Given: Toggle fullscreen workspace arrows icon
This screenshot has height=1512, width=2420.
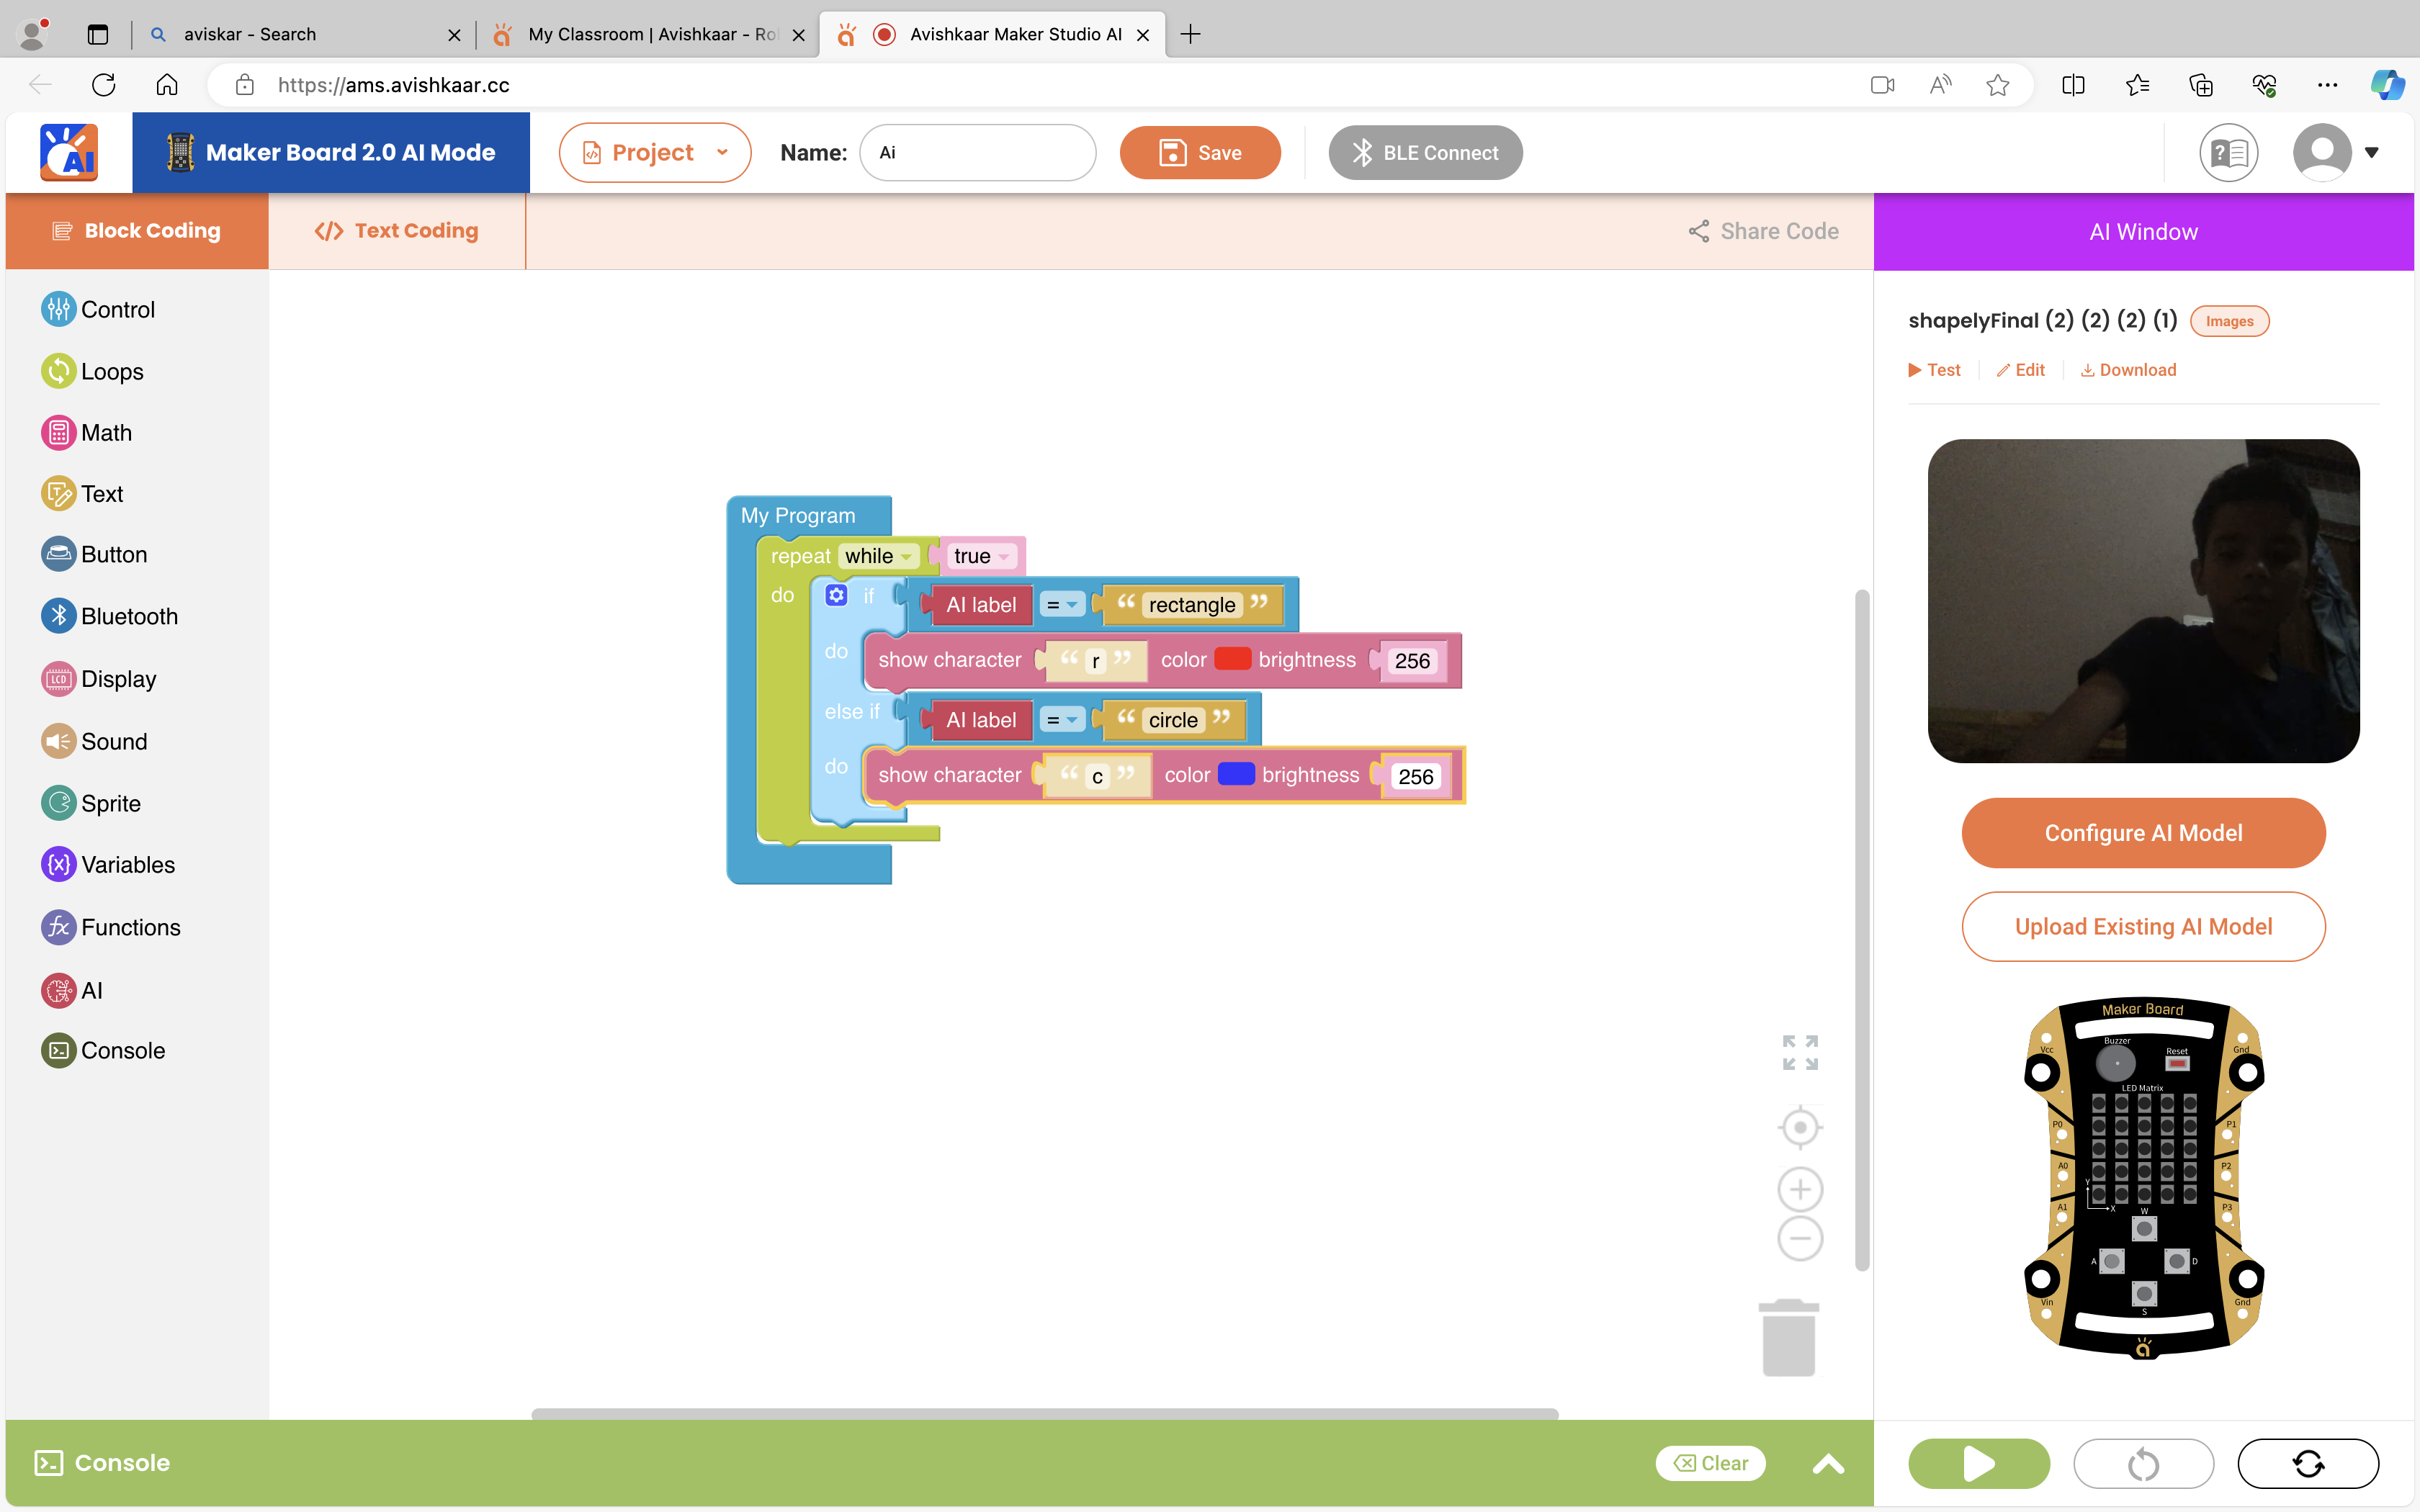Looking at the screenshot, I should [1800, 1053].
